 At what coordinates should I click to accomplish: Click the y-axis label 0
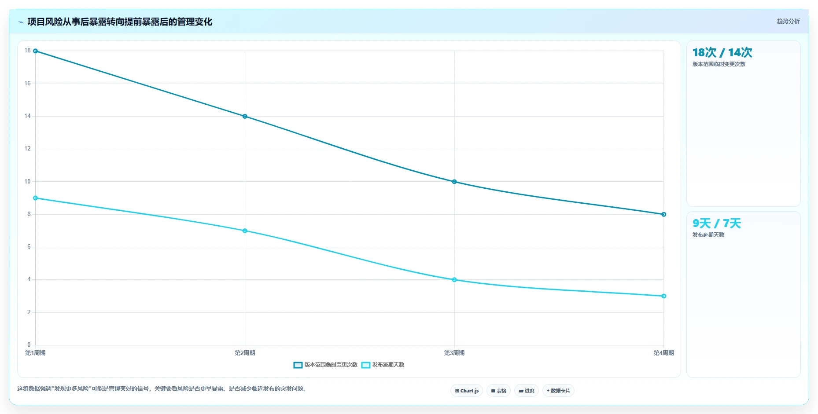click(29, 344)
